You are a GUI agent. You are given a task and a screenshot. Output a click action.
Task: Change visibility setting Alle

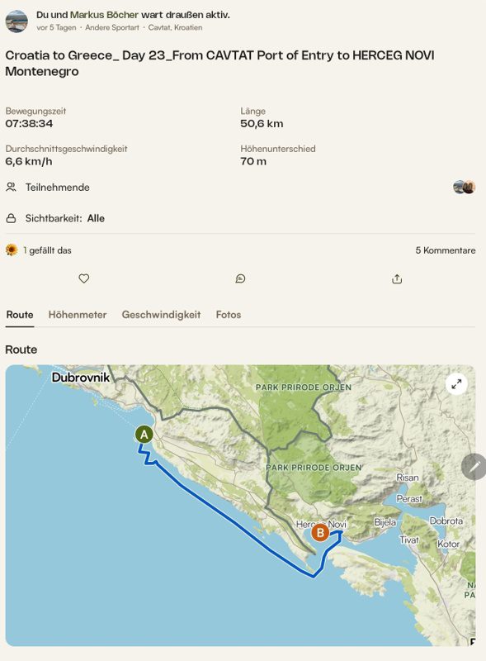point(96,218)
